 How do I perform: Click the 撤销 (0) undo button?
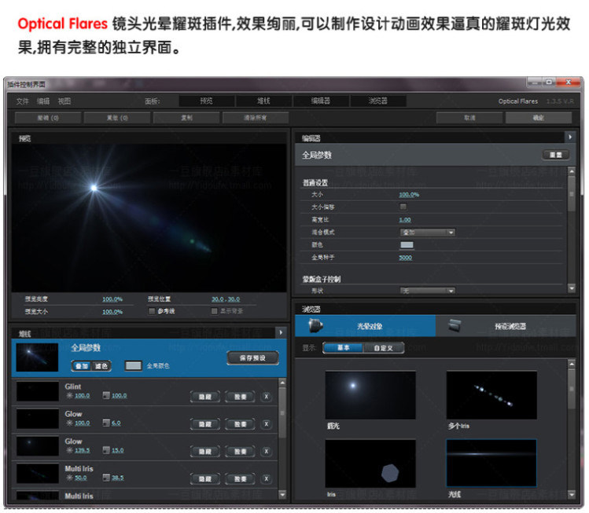[48, 118]
